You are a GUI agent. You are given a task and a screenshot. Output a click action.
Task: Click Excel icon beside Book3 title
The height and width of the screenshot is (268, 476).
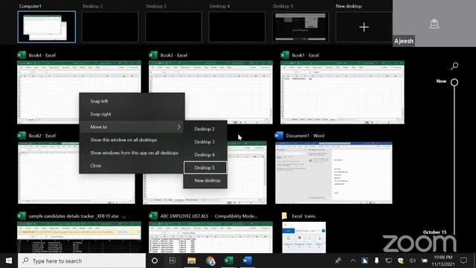[153, 55]
